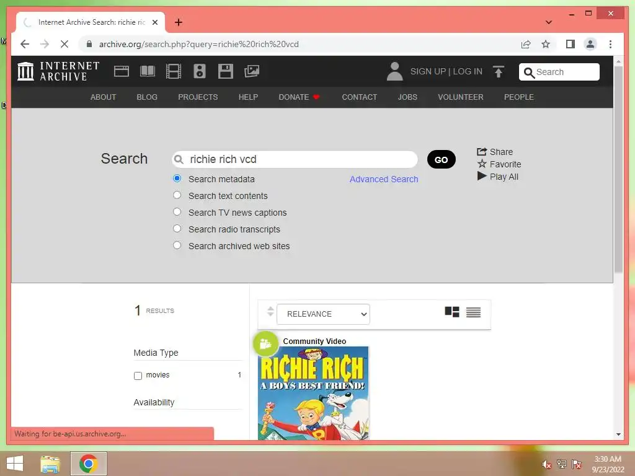Click the top-right Search input box

[x=559, y=72]
